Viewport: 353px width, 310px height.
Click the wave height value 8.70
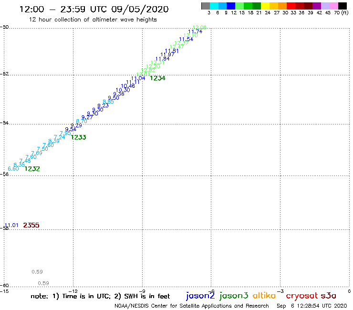[x=82, y=121]
